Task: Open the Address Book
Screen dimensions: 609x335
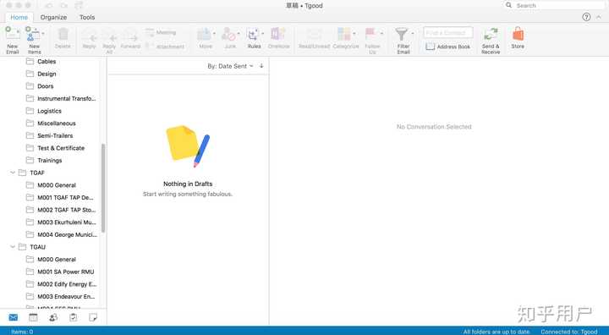Action: 447,47
